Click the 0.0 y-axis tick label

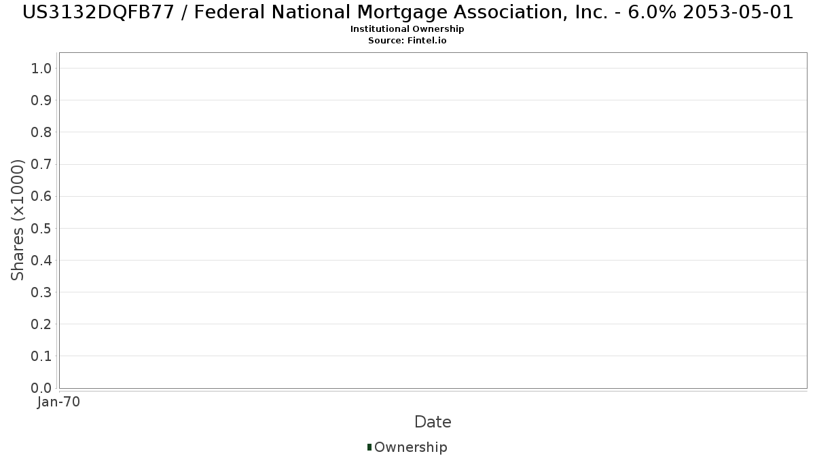[x=42, y=388]
